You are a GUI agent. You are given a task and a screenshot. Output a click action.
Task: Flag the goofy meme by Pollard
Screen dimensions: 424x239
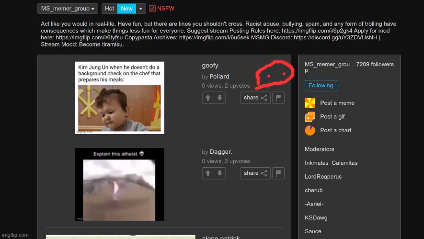tap(278, 98)
